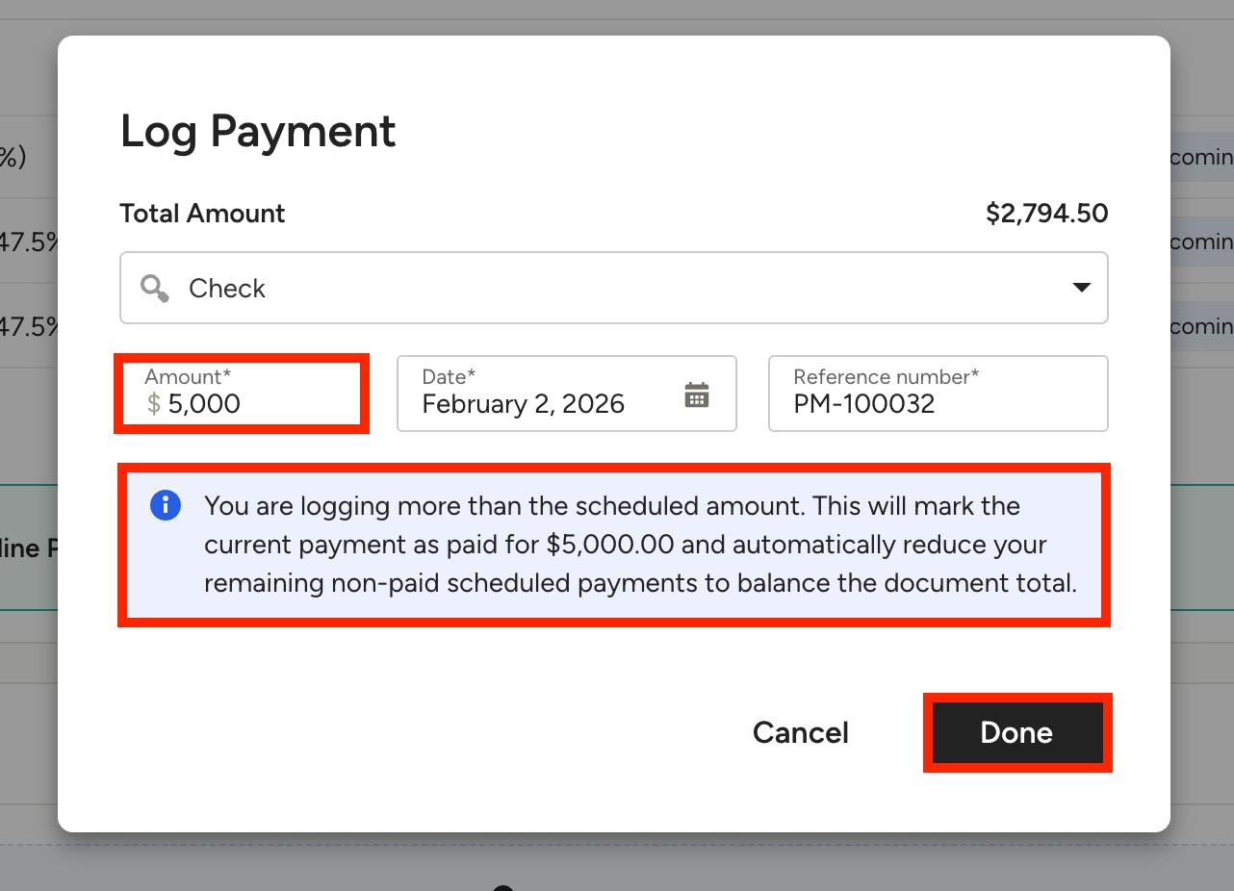Viewport: 1234px width, 891px height.
Task: Click the $2,794.50 total value
Action: (x=1046, y=213)
